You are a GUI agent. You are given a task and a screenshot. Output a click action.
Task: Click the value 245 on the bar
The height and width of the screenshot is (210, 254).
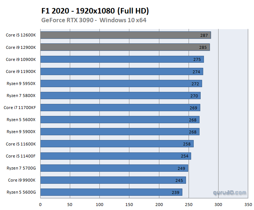(x=179, y=180)
